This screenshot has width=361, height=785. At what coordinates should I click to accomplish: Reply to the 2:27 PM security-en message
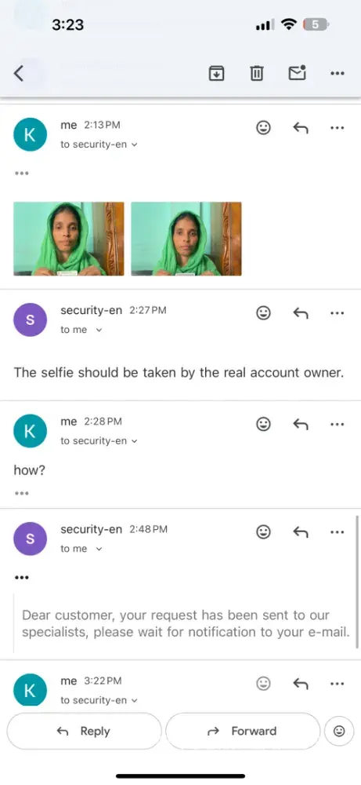300,313
